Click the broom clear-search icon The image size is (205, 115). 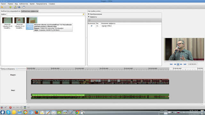(83, 14)
